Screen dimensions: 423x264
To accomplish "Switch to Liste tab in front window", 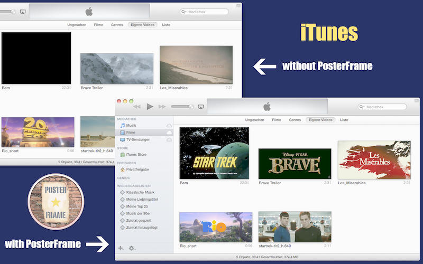I will [x=344, y=120].
